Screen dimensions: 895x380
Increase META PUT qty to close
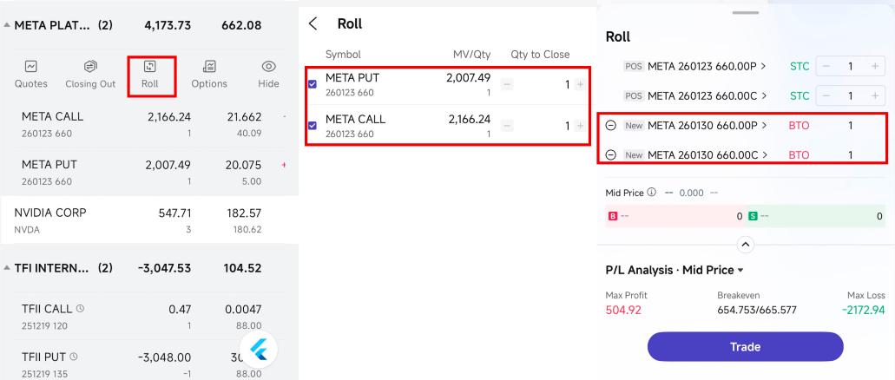[x=580, y=84]
